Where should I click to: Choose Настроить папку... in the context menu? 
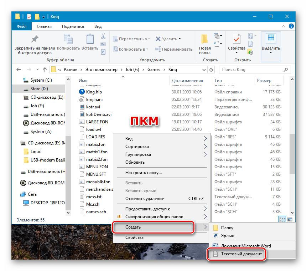(144, 173)
